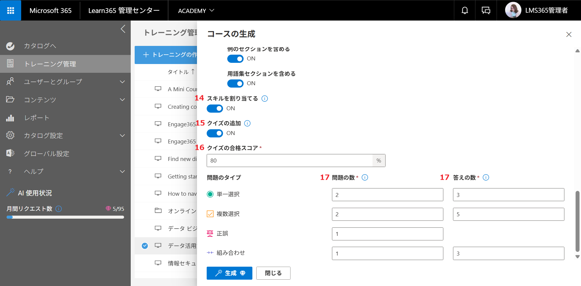
Task: Click the scrollbar up arrow
Action: [x=577, y=51]
